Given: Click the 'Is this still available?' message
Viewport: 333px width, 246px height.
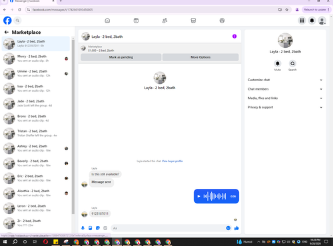Looking at the screenshot, I should tap(105, 174).
